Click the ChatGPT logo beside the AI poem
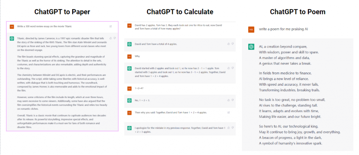This screenshot has height=155, width=359. click(x=251, y=47)
